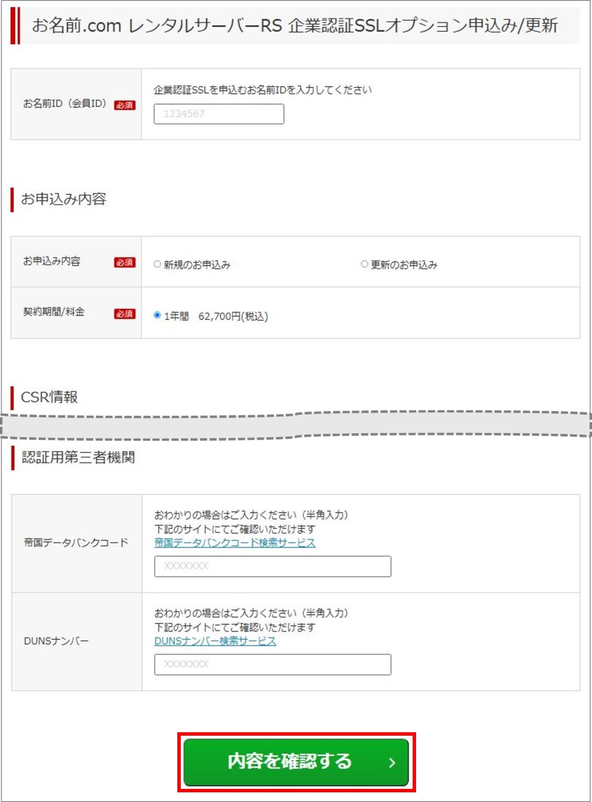Focus the 帝国データバンクコード text field
Screen dimensions: 592x802
(x=273, y=566)
